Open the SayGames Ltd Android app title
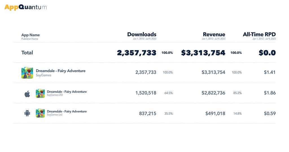The width and height of the screenshot is (289, 152). tap(67, 111)
